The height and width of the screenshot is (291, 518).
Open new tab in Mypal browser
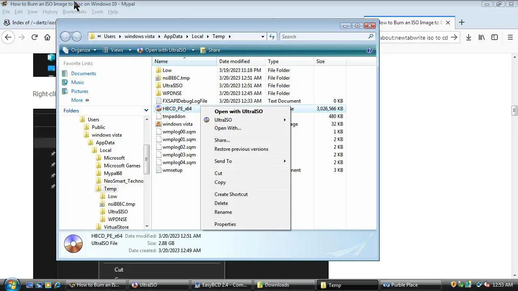tap(462, 23)
